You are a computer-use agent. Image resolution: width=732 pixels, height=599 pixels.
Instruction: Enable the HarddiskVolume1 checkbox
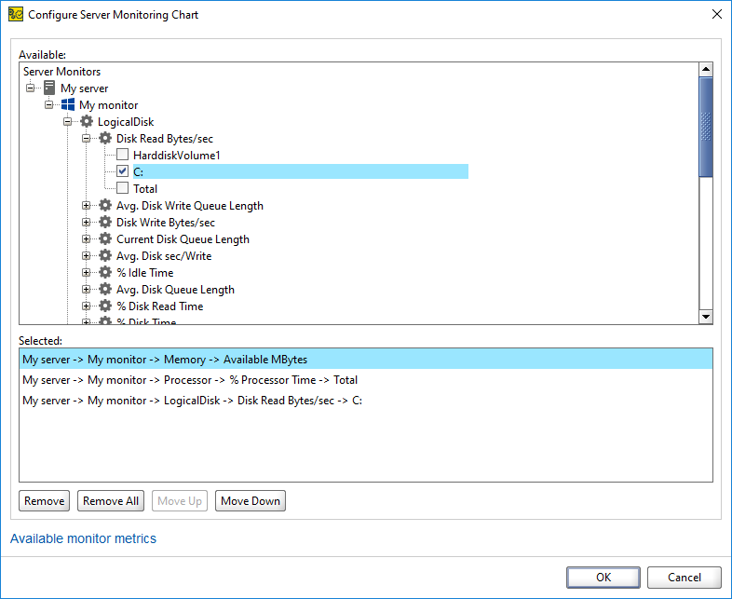(123, 156)
